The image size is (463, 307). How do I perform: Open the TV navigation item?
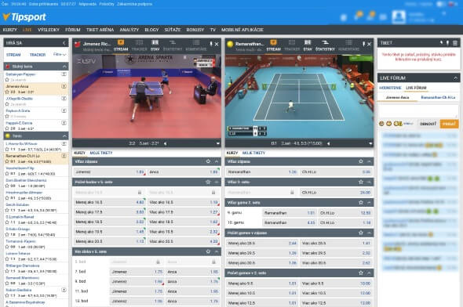[213, 30]
